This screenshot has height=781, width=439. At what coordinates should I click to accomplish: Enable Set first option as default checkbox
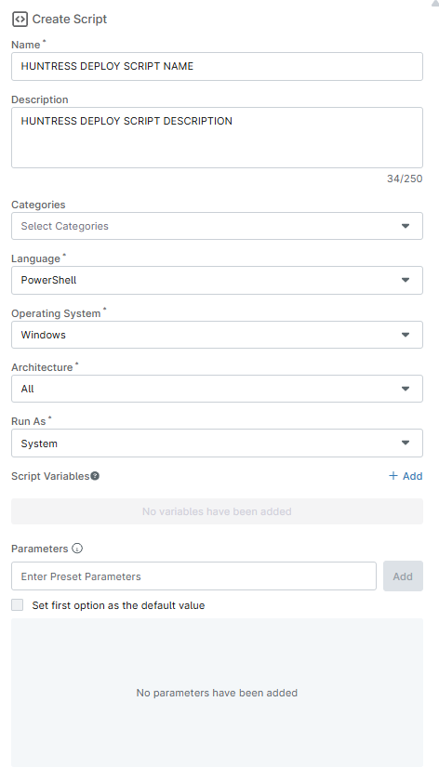pyautogui.click(x=18, y=605)
